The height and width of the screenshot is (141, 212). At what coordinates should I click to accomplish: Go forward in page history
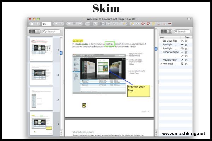point(61,24)
